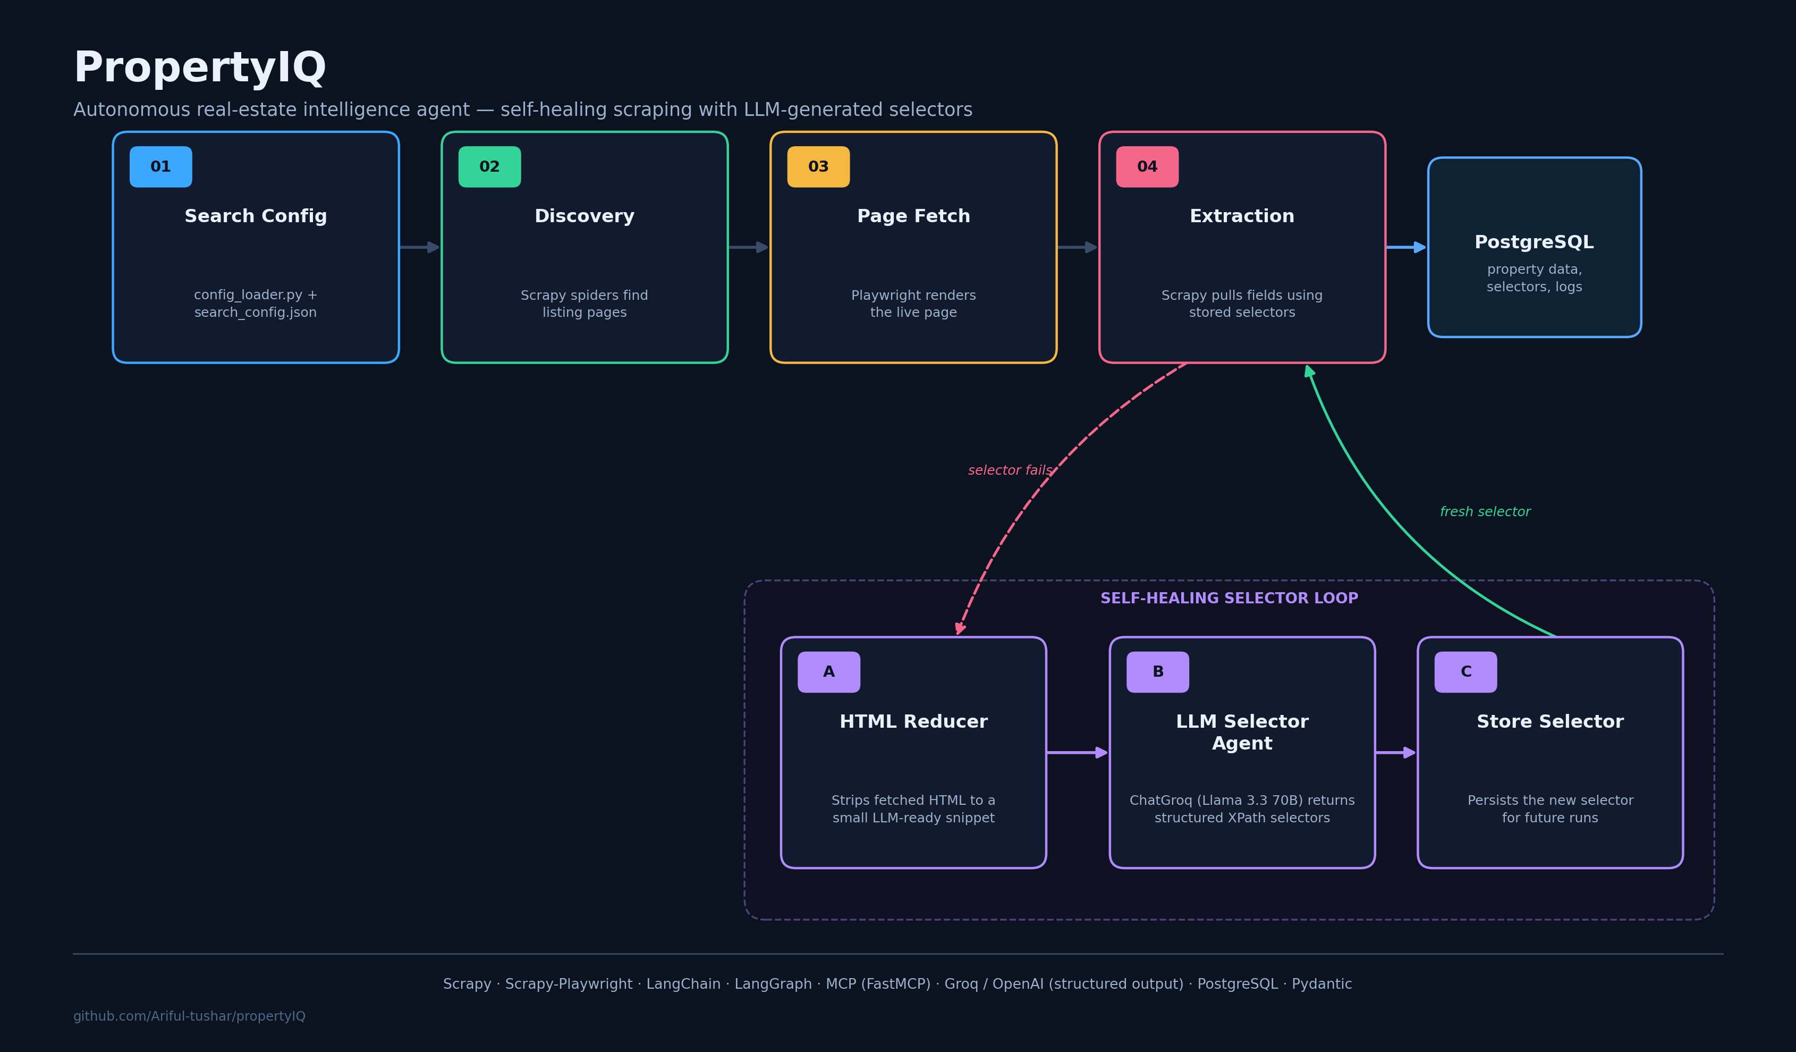Viewport: 1796px width, 1052px height.
Task: Click the Store Selector node title
Action: pyautogui.click(x=1550, y=722)
